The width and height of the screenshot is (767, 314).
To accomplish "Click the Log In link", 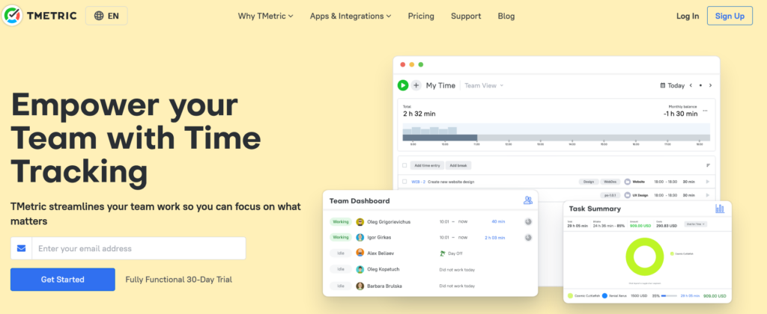I will coord(688,16).
